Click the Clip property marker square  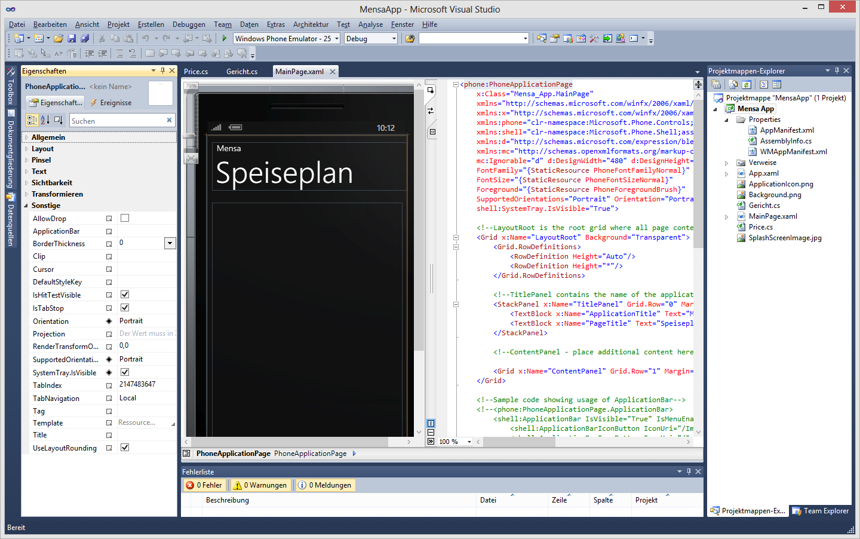pyautogui.click(x=109, y=256)
